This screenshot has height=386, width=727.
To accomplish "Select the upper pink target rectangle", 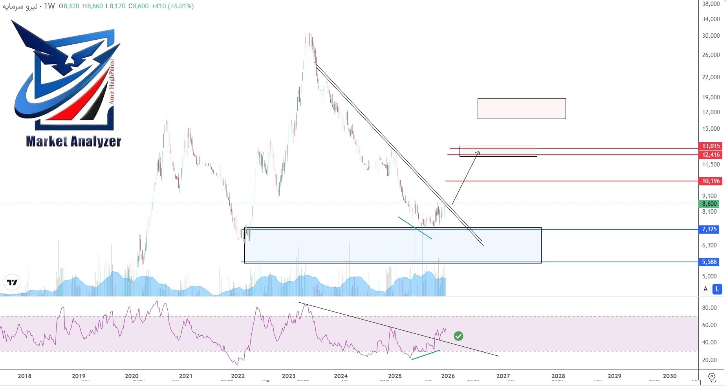I will [521, 108].
